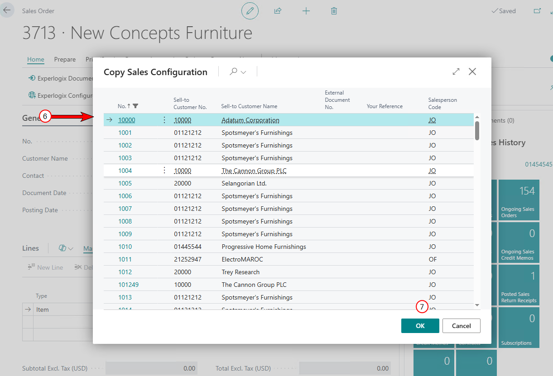553x376 pixels.
Task: Click the plus icon to create a new order
Action: [306, 11]
